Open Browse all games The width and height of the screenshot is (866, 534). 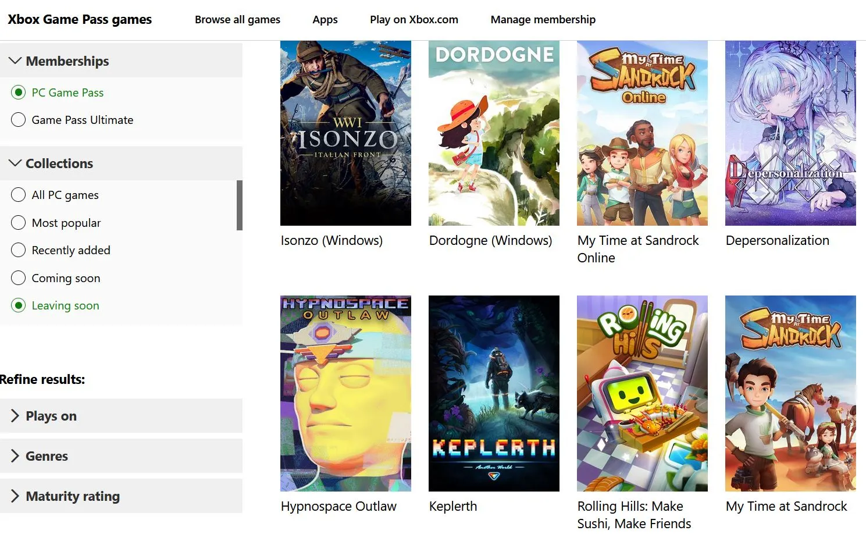(237, 19)
